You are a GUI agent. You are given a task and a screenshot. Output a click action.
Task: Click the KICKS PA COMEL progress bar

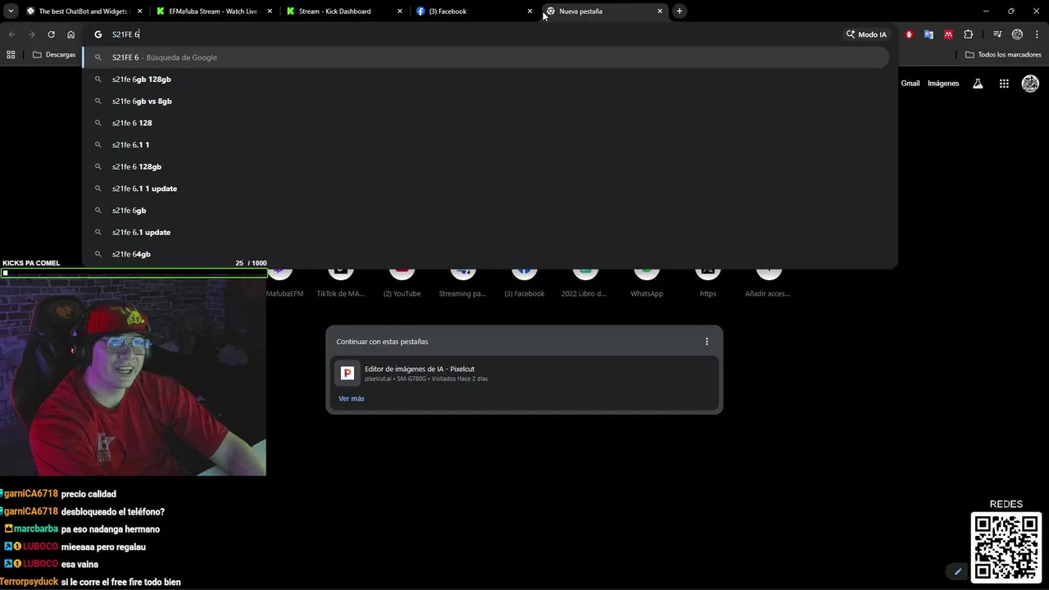[x=134, y=273]
